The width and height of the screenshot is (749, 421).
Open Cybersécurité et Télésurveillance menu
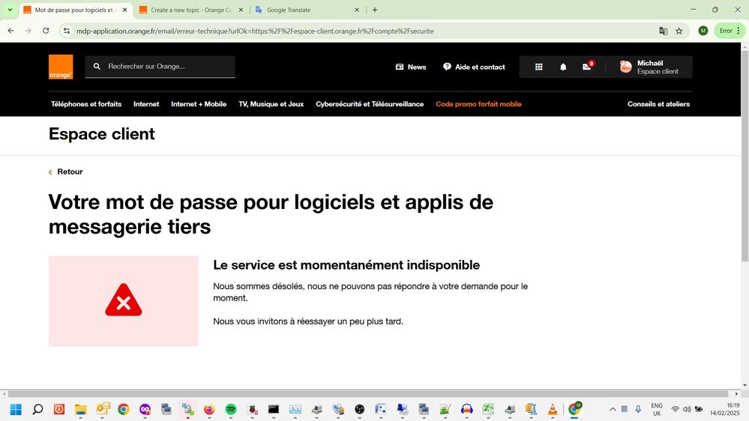click(x=370, y=104)
